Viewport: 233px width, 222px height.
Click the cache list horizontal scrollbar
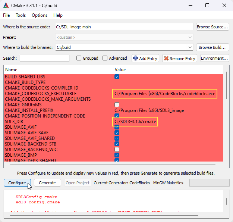point(113,165)
